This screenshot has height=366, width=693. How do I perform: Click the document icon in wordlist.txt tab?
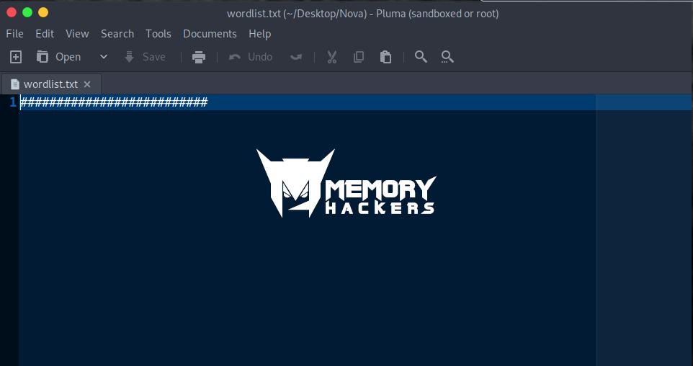click(x=15, y=84)
